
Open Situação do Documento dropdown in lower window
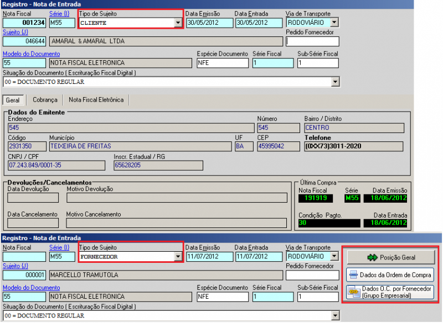pos(335,316)
